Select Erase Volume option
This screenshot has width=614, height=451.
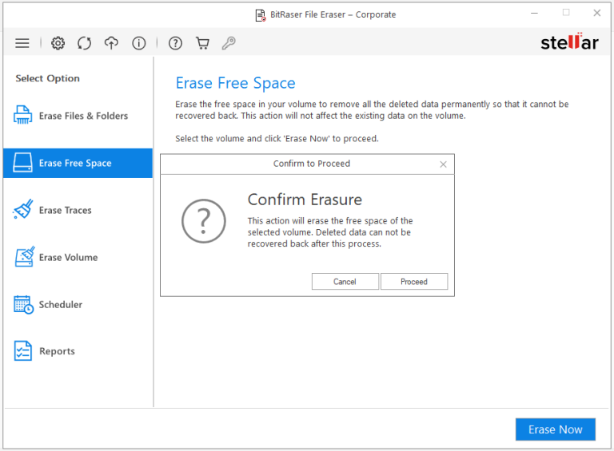[78, 257]
